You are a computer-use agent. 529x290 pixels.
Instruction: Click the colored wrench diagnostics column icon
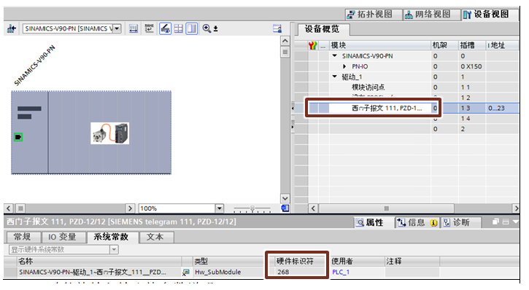click(313, 45)
